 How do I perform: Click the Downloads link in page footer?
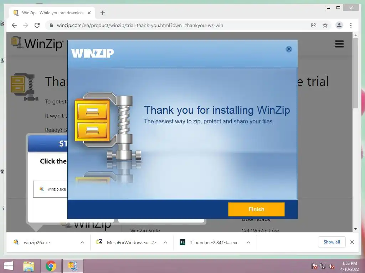click(x=256, y=220)
